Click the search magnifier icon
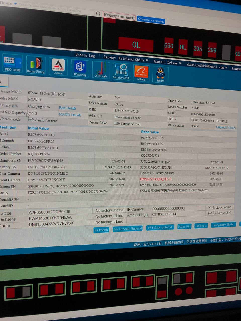The height and width of the screenshot is (321, 241). click(98, 14)
